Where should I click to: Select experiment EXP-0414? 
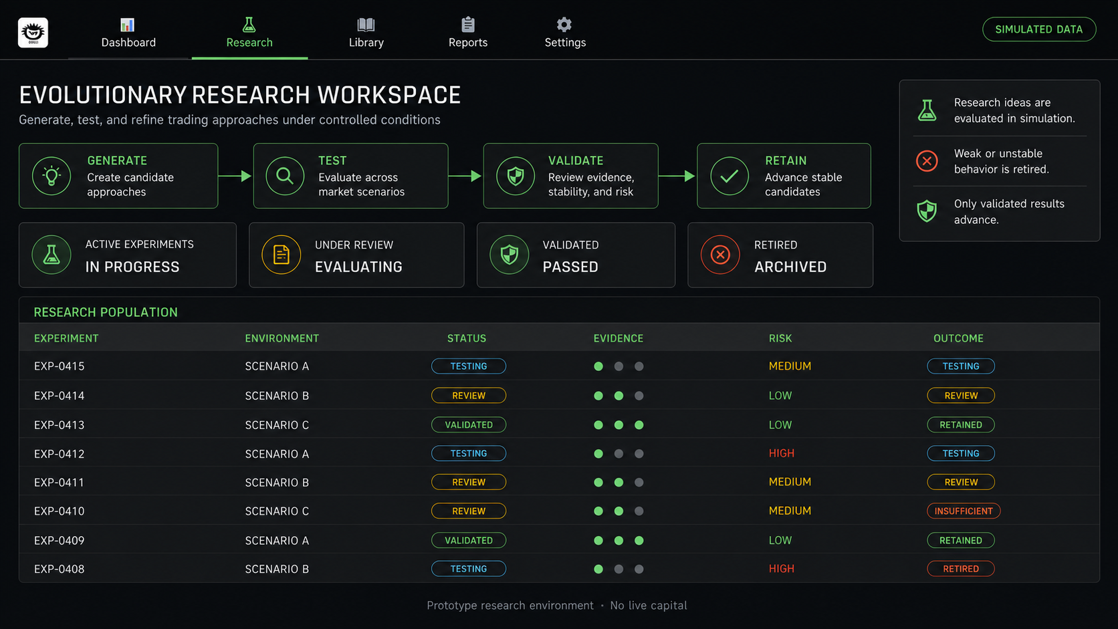point(559,395)
